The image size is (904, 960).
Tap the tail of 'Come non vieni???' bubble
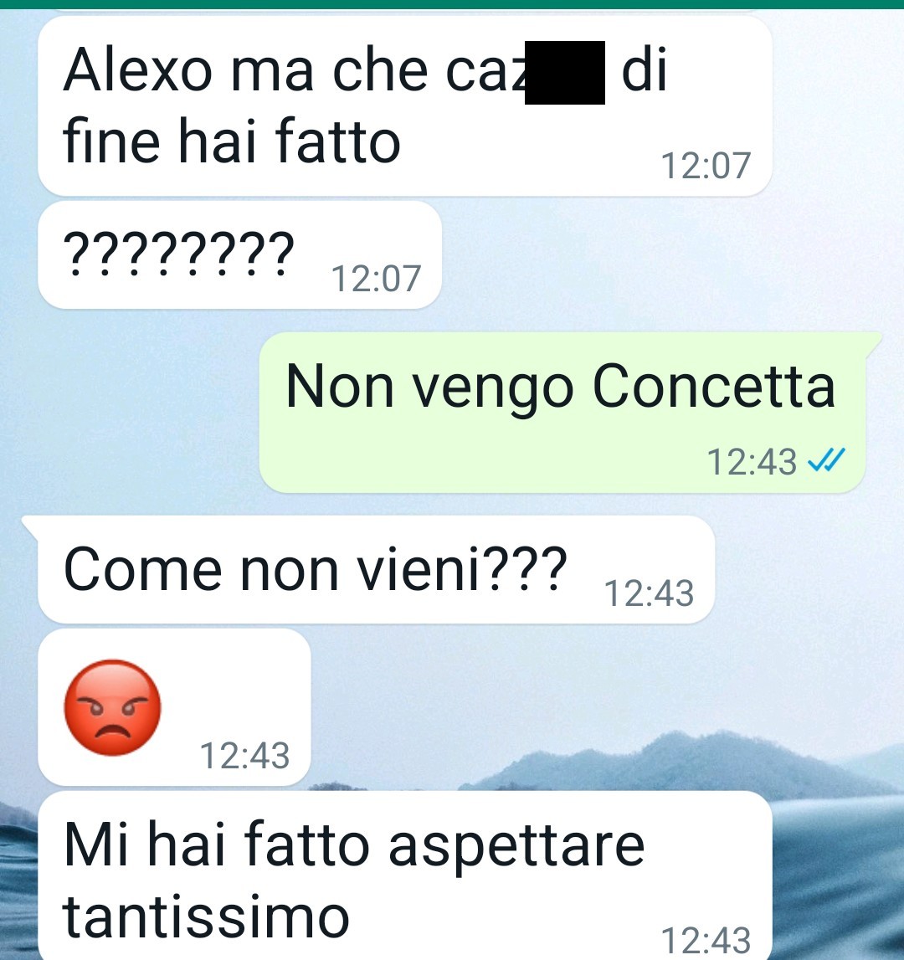(30, 526)
